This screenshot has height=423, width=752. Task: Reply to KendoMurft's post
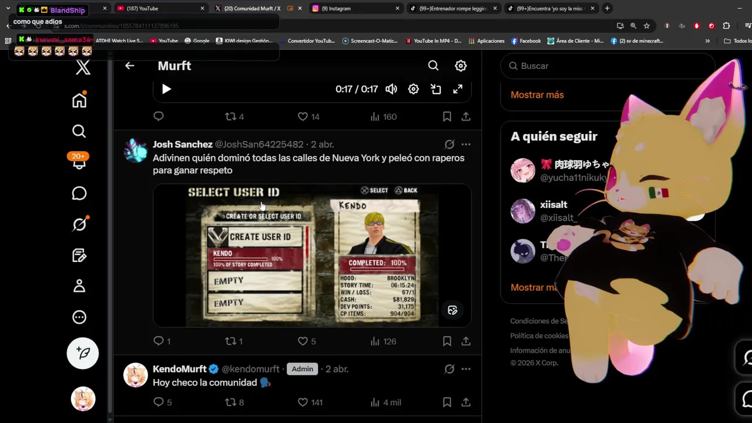(x=163, y=402)
